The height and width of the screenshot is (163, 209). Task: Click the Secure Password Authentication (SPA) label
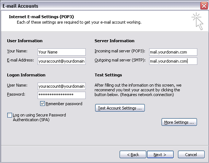coord(39,118)
